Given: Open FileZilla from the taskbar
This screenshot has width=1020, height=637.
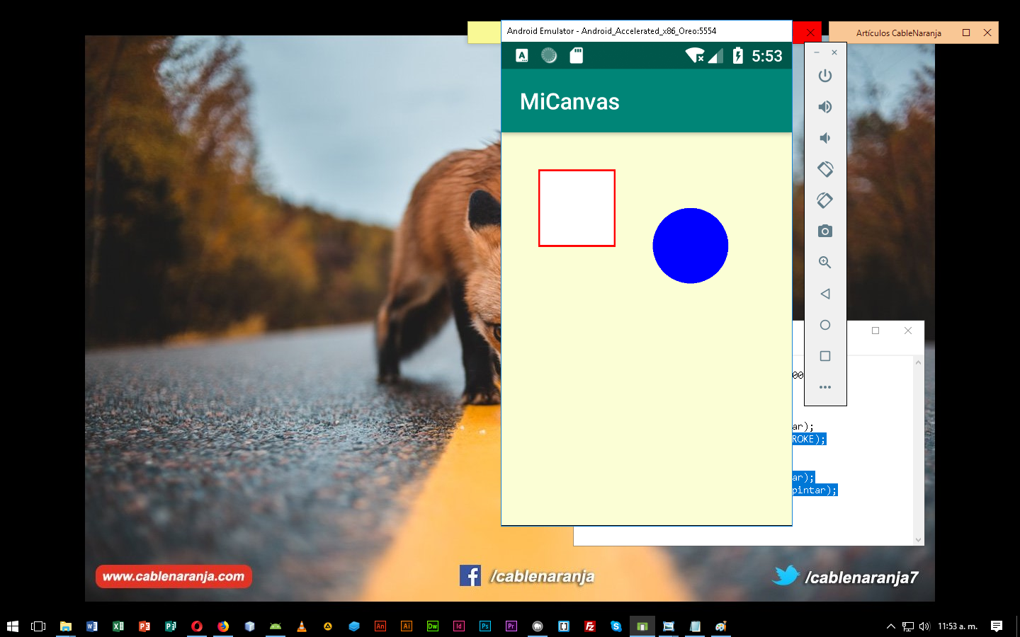Looking at the screenshot, I should 589,626.
